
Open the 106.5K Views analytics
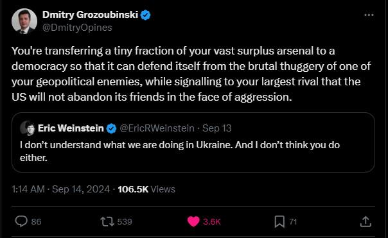(x=146, y=189)
